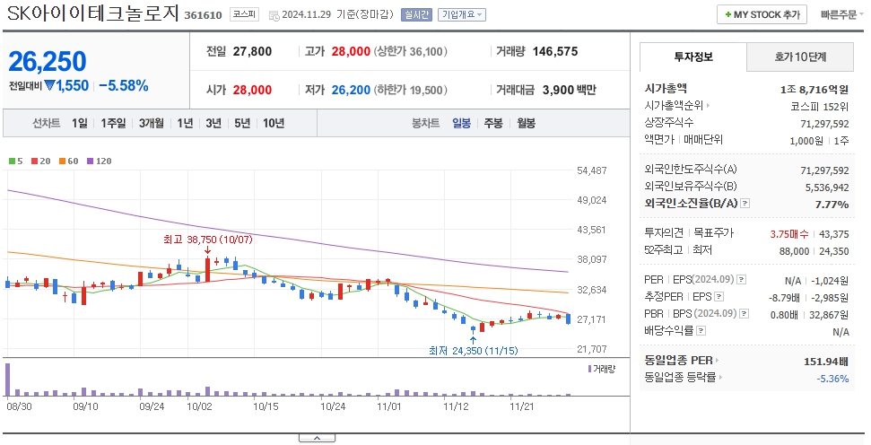Click the purple 120-day moving average legend
The height and width of the screenshot is (445, 871).
point(100,161)
